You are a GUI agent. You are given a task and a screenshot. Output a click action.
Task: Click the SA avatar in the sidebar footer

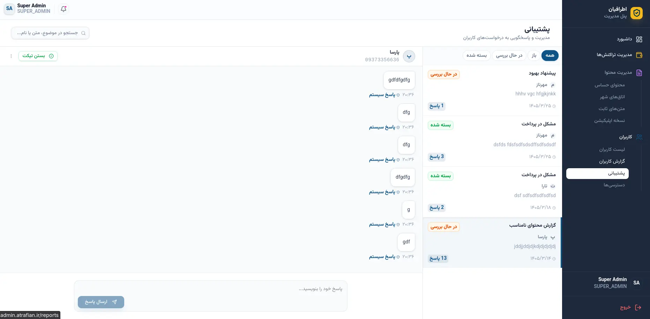coord(637,283)
